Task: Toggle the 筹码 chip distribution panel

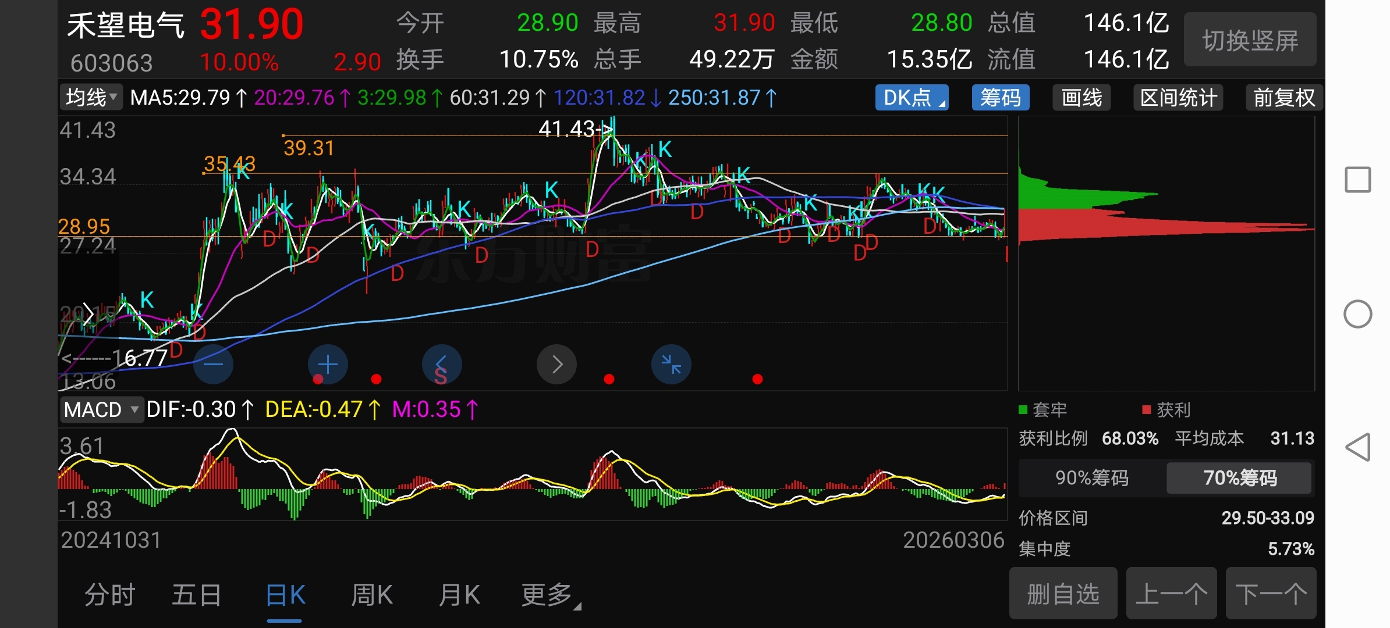Action: (1000, 97)
